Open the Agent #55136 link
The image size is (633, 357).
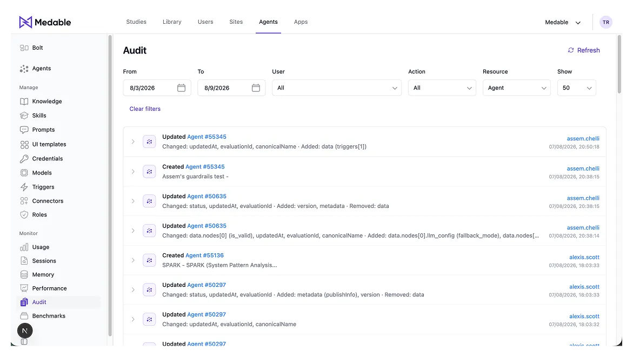pos(205,255)
